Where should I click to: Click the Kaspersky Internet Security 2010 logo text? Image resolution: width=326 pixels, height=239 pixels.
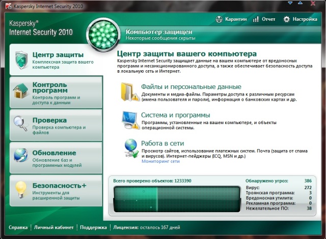point(41,28)
